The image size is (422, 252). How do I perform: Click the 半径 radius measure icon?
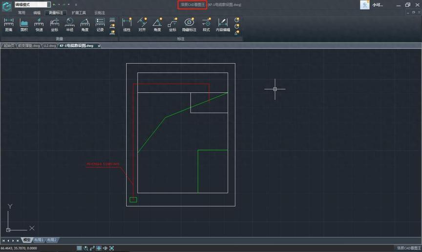pos(69,24)
